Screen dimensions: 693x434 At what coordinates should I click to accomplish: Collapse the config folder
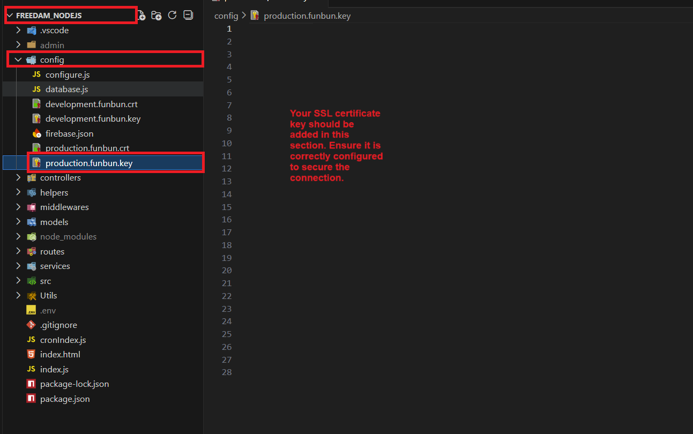point(18,59)
